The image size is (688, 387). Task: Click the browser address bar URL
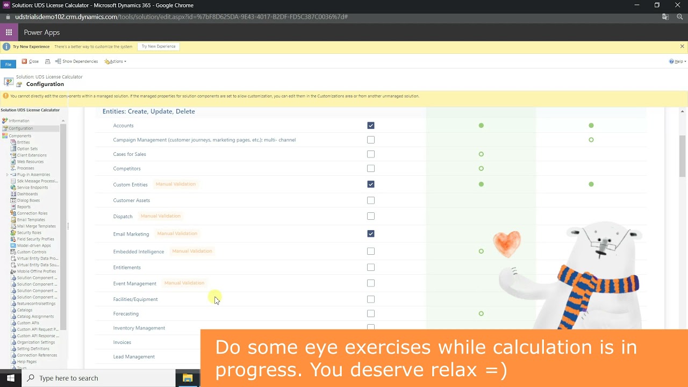[x=181, y=17]
